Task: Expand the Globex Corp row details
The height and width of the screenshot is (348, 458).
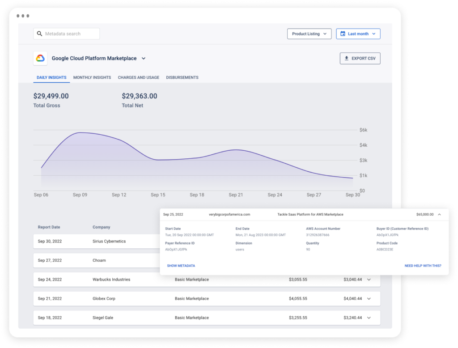Action: [369, 299]
